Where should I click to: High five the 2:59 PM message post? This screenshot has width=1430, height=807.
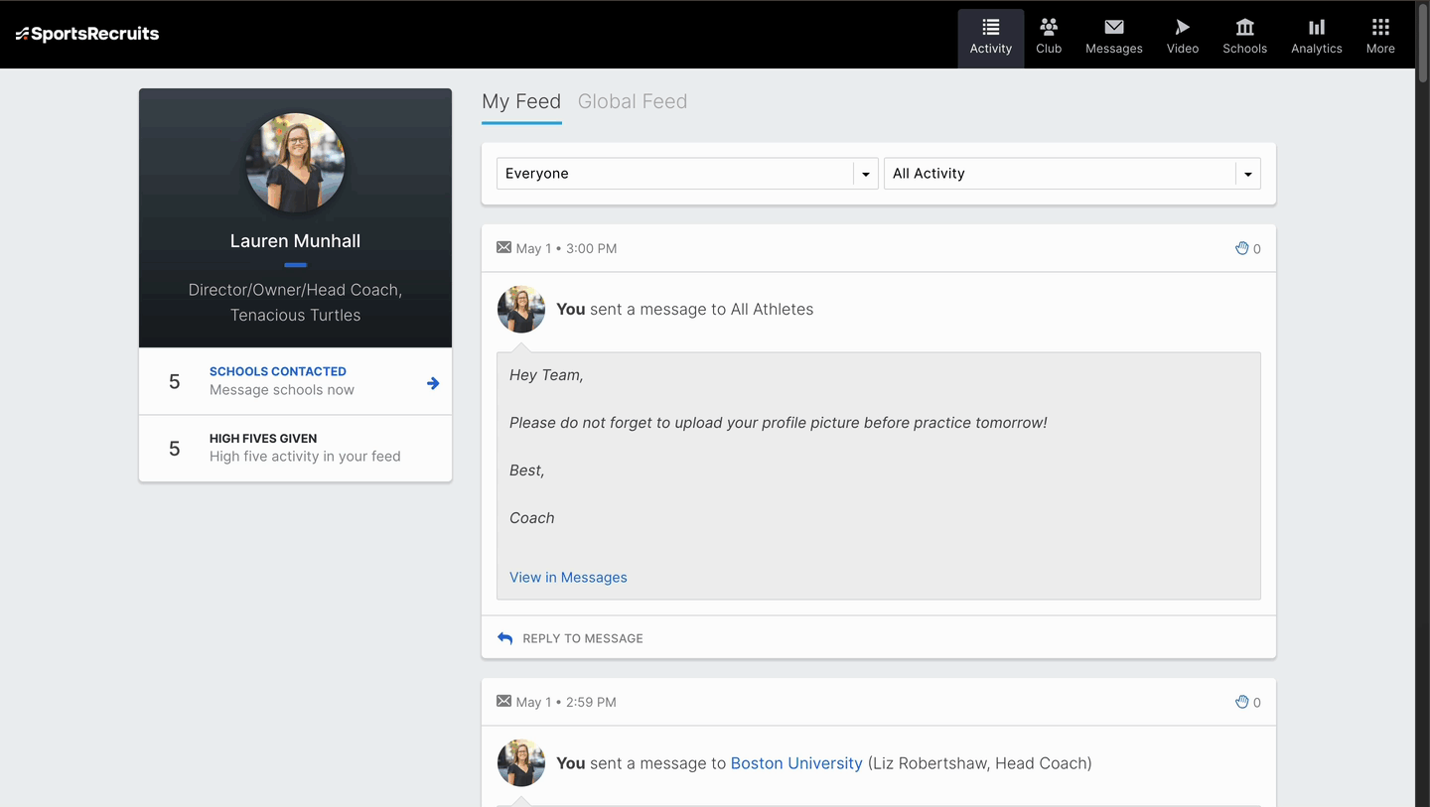coord(1241,702)
